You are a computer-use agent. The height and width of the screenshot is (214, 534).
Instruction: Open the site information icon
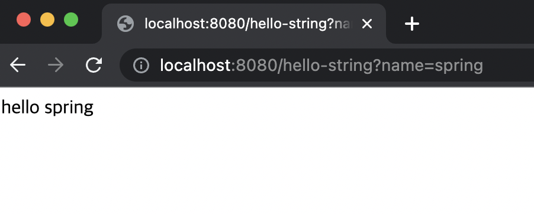click(141, 65)
